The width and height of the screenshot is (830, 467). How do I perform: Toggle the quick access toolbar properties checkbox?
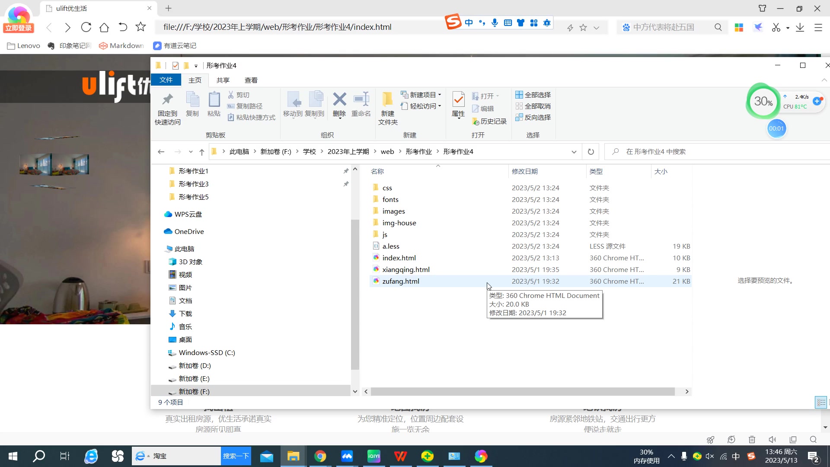(176, 66)
